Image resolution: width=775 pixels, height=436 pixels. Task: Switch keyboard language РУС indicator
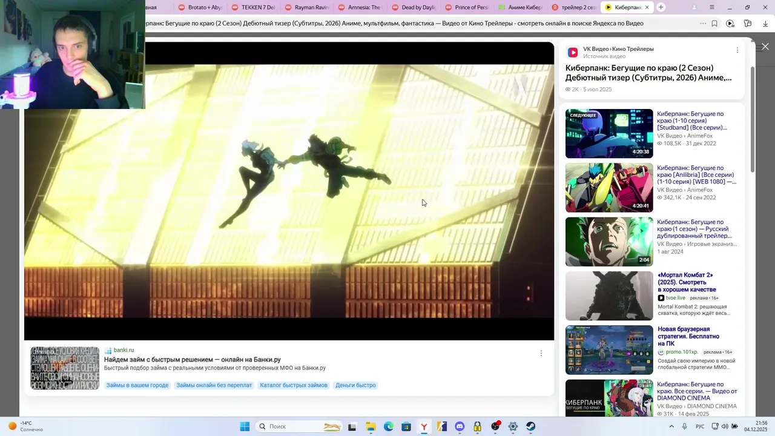(700, 426)
